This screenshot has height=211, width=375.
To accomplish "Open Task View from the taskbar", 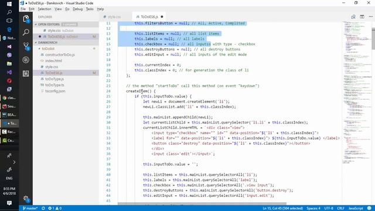I will (9, 21).
